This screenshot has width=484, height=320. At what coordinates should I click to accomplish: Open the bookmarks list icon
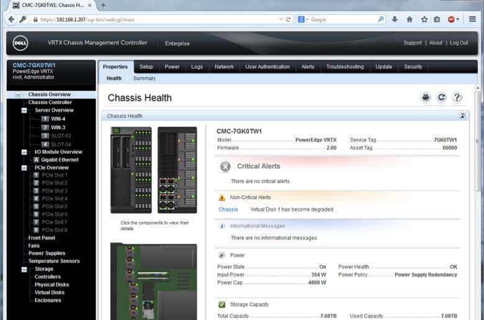coord(437,19)
